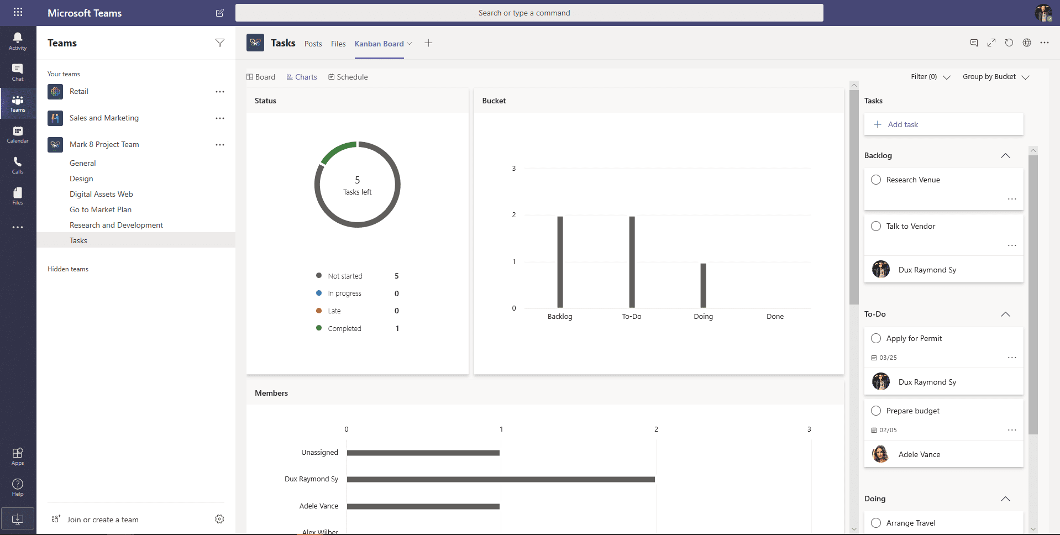1060x535 pixels.
Task: Open more tab options ellipsis in header
Action: 1045,43
